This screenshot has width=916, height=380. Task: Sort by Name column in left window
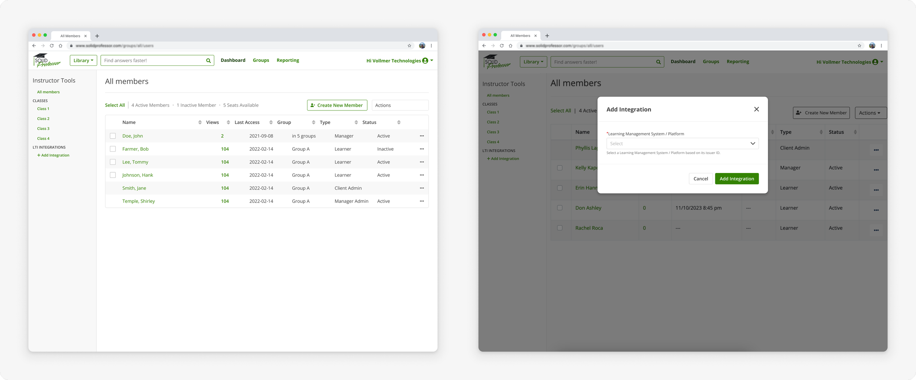click(200, 123)
